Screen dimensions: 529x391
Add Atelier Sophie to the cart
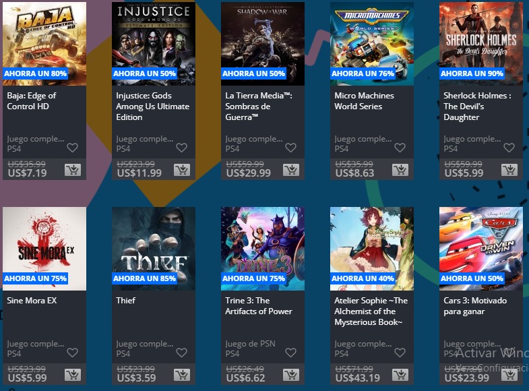[400, 375]
